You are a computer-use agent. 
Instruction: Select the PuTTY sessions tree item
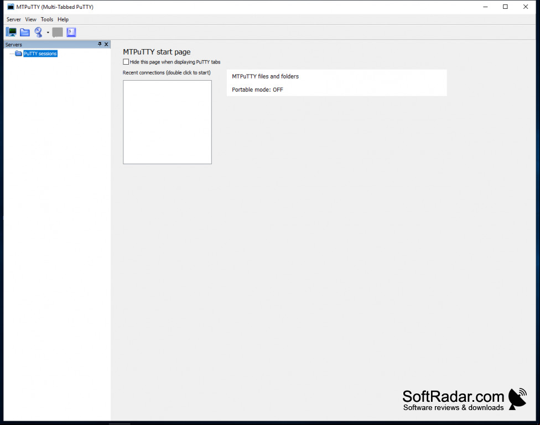tap(40, 54)
